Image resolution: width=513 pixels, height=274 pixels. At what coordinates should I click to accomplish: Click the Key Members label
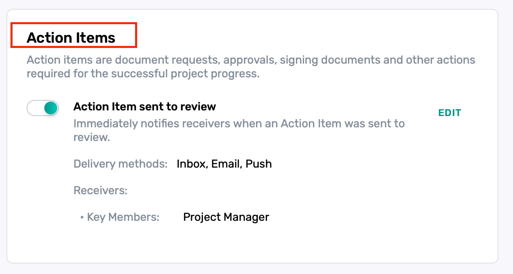pos(123,217)
